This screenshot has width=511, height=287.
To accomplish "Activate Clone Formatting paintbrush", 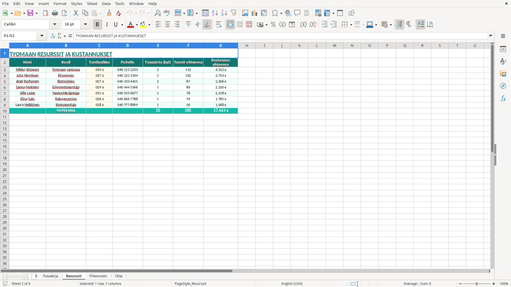I will 109,13.
